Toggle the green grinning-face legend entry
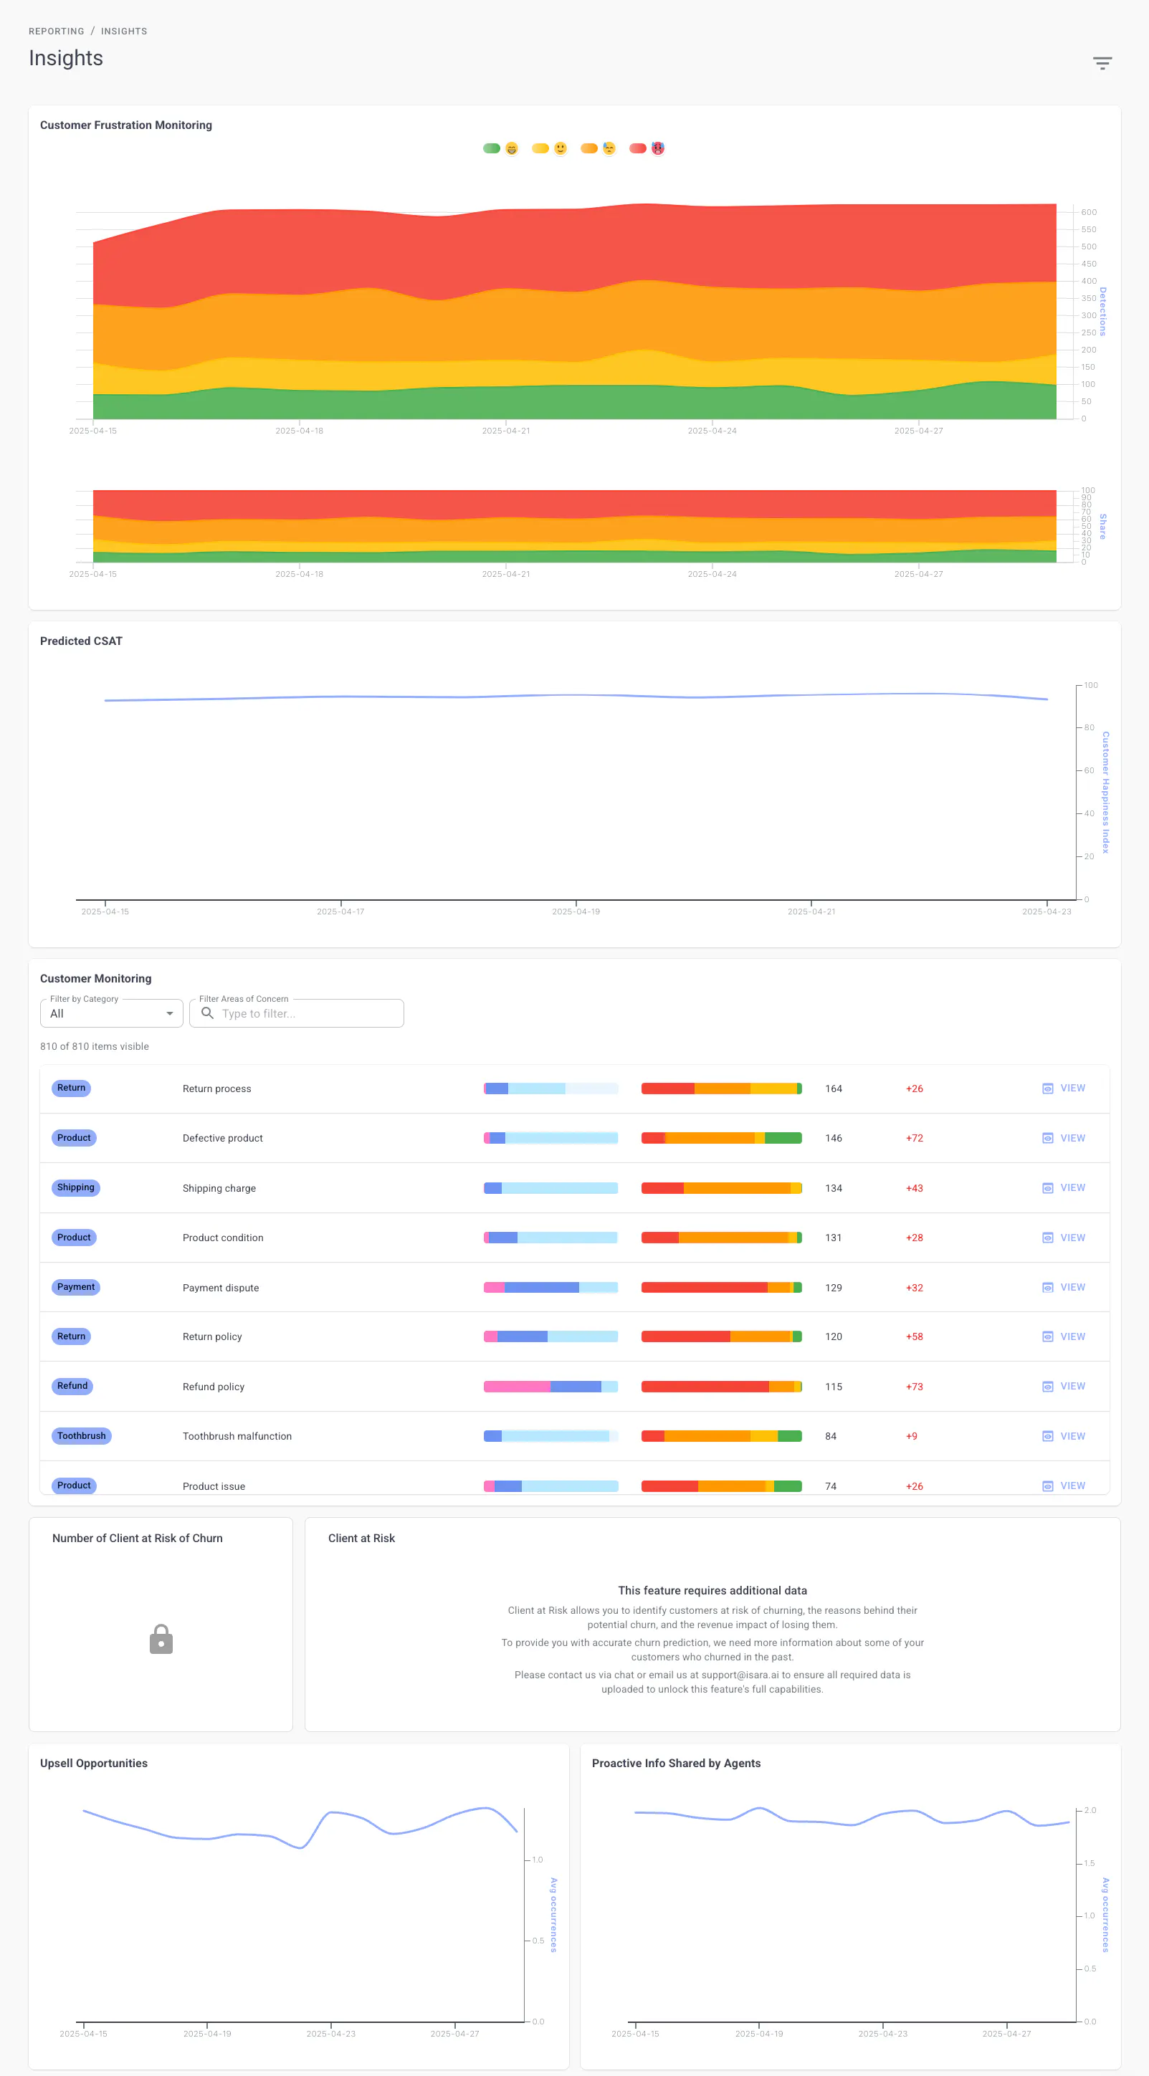The width and height of the screenshot is (1149, 2076). pos(501,148)
